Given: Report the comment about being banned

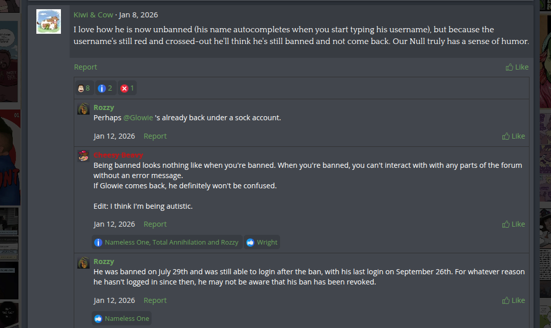Looking at the screenshot, I should coord(155,224).
